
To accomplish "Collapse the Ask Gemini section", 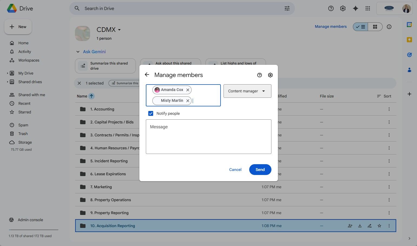I will click(78, 52).
